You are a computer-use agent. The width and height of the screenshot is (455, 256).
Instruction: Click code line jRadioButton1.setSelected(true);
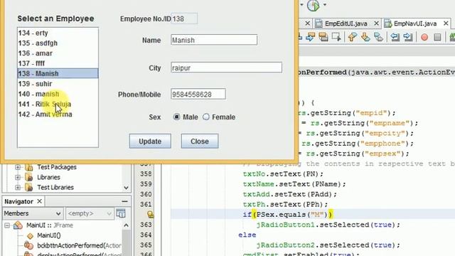[328, 225]
